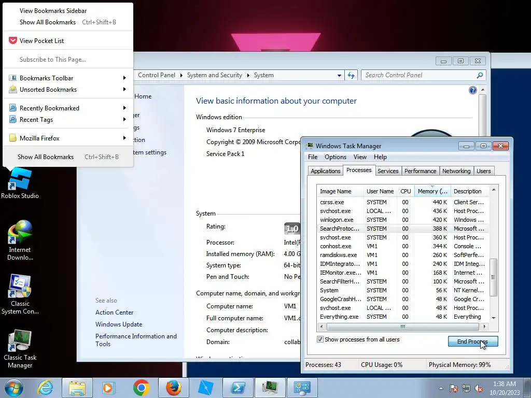
Task: Open the address bar history dropdown
Action: [339, 76]
